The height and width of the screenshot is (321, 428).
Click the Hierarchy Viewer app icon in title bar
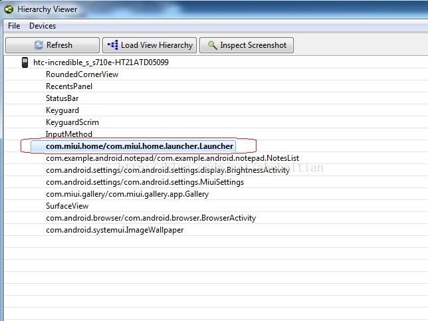pyautogui.click(x=9, y=9)
